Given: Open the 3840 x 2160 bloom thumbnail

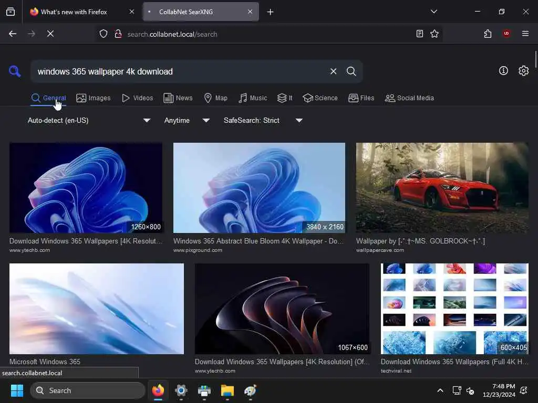Looking at the screenshot, I should tap(259, 188).
